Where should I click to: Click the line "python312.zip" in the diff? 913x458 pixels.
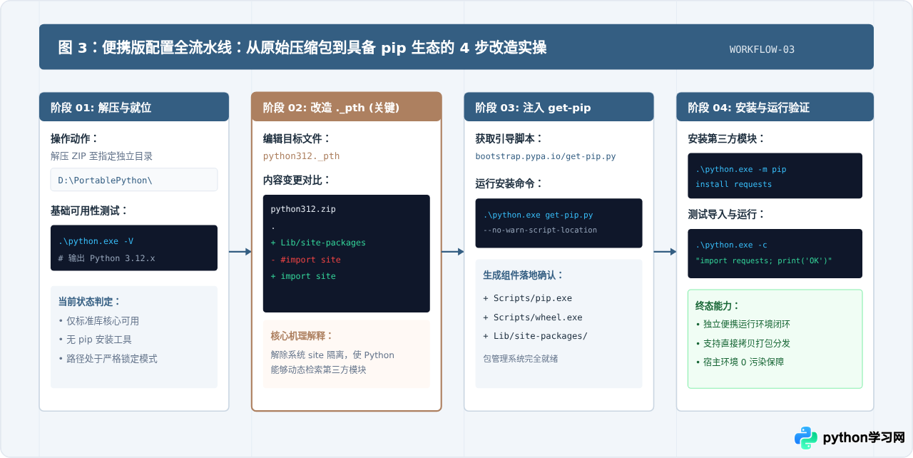pos(303,209)
